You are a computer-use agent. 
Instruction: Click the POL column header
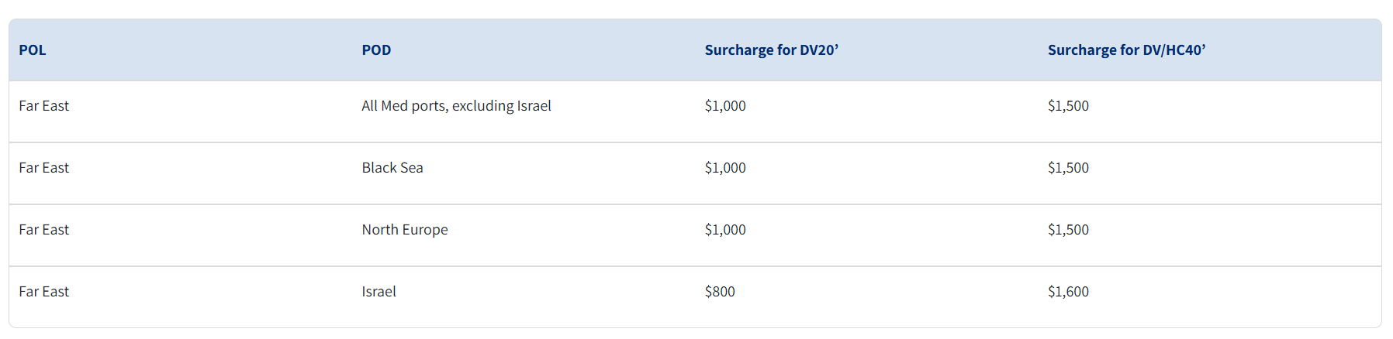point(33,50)
